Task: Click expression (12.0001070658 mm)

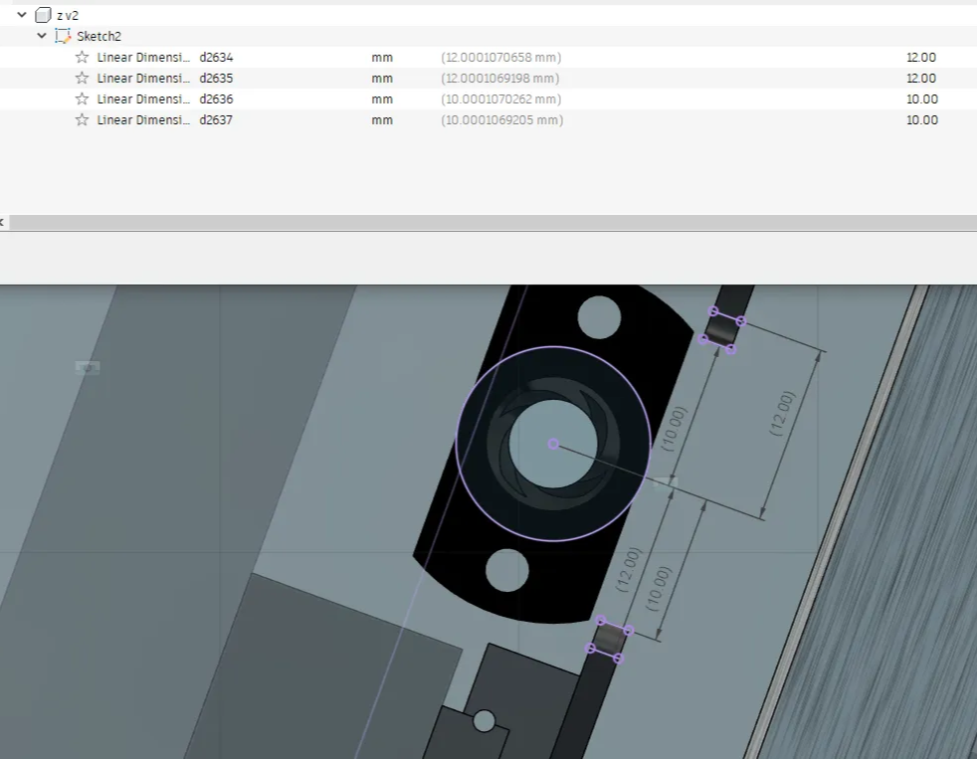Action: 501,58
